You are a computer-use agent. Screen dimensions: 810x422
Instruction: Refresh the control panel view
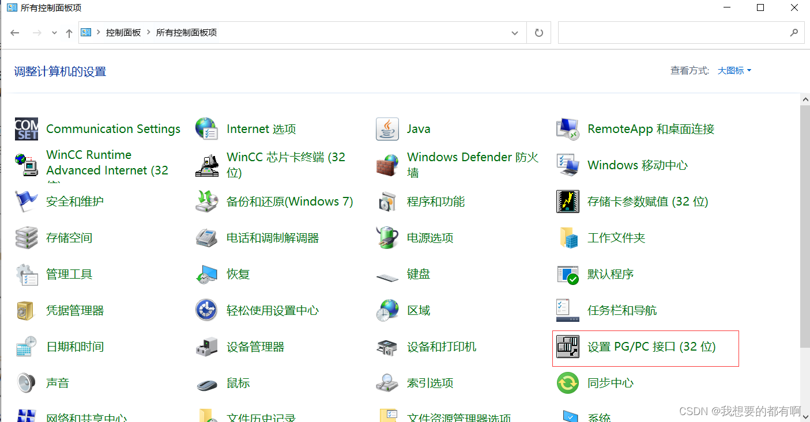click(539, 33)
